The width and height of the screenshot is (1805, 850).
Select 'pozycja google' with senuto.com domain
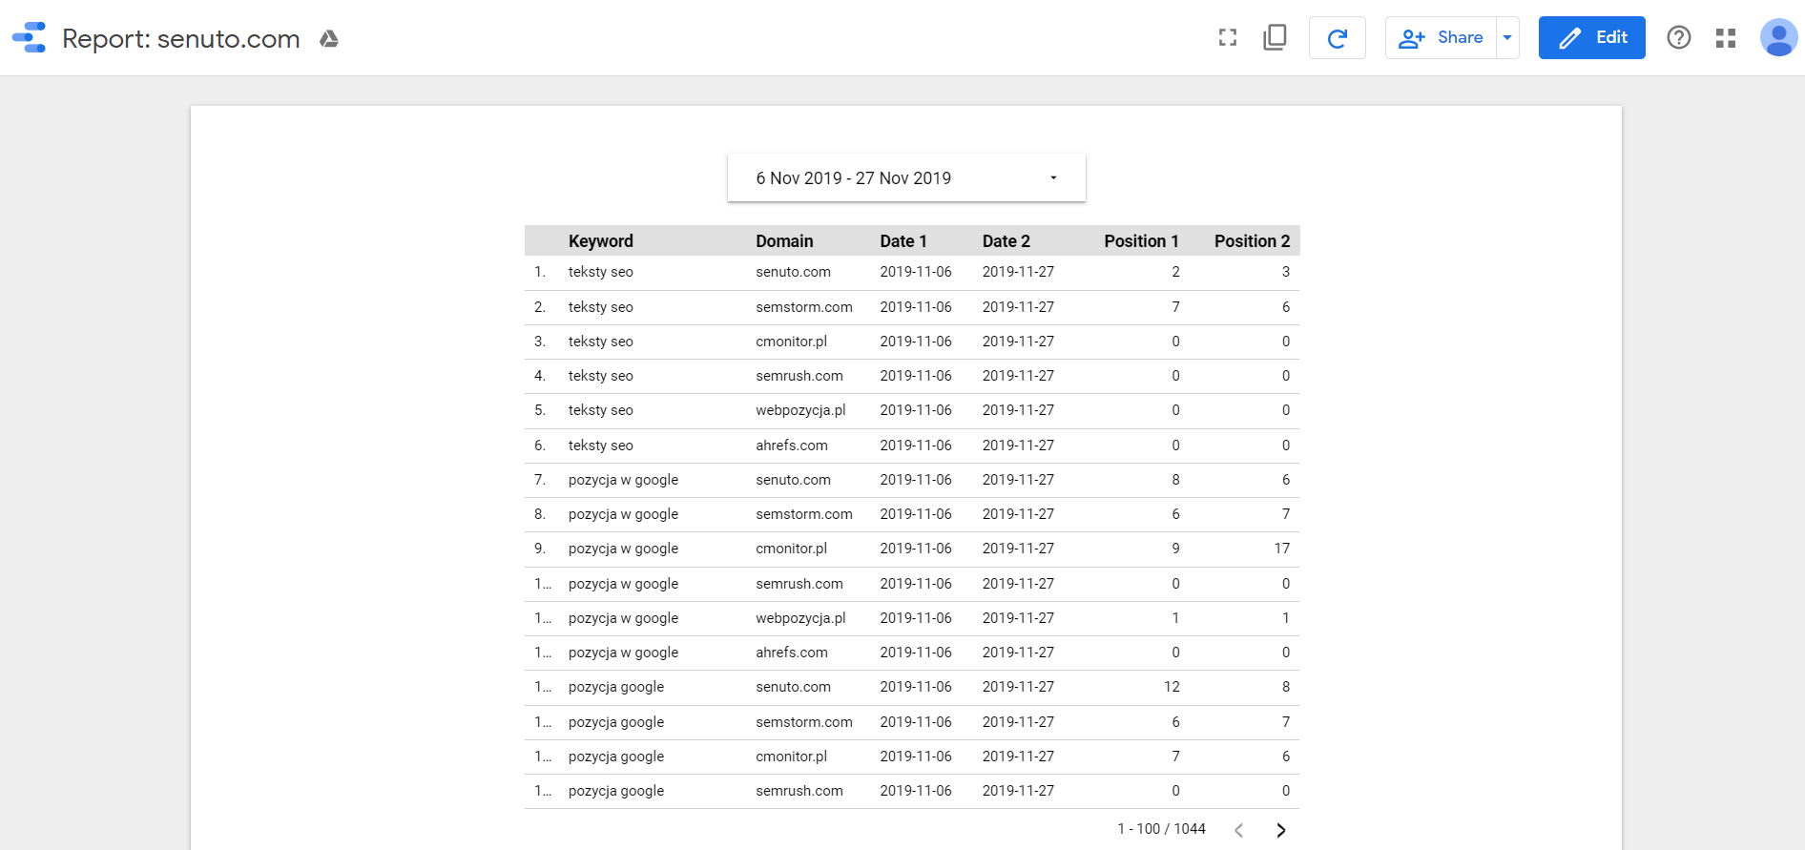[x=616, y=687]
